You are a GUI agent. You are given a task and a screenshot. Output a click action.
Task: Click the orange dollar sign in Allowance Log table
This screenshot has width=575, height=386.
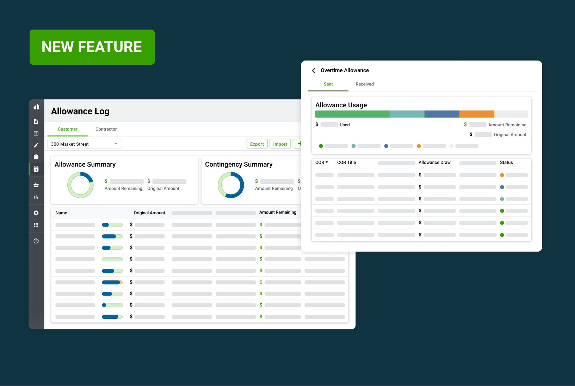[261, 282]
